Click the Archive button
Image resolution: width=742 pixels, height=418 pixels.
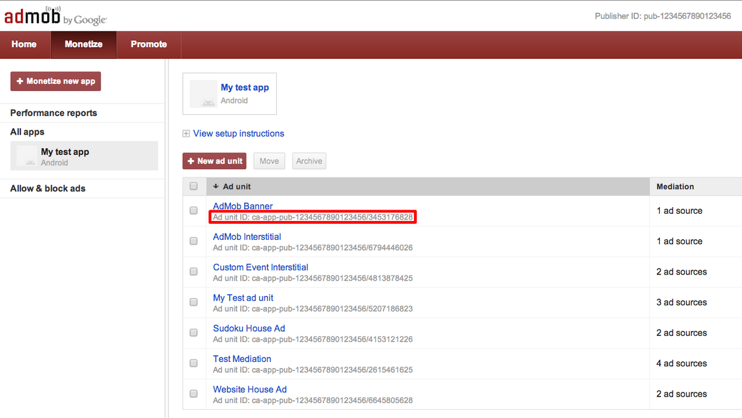309,161
